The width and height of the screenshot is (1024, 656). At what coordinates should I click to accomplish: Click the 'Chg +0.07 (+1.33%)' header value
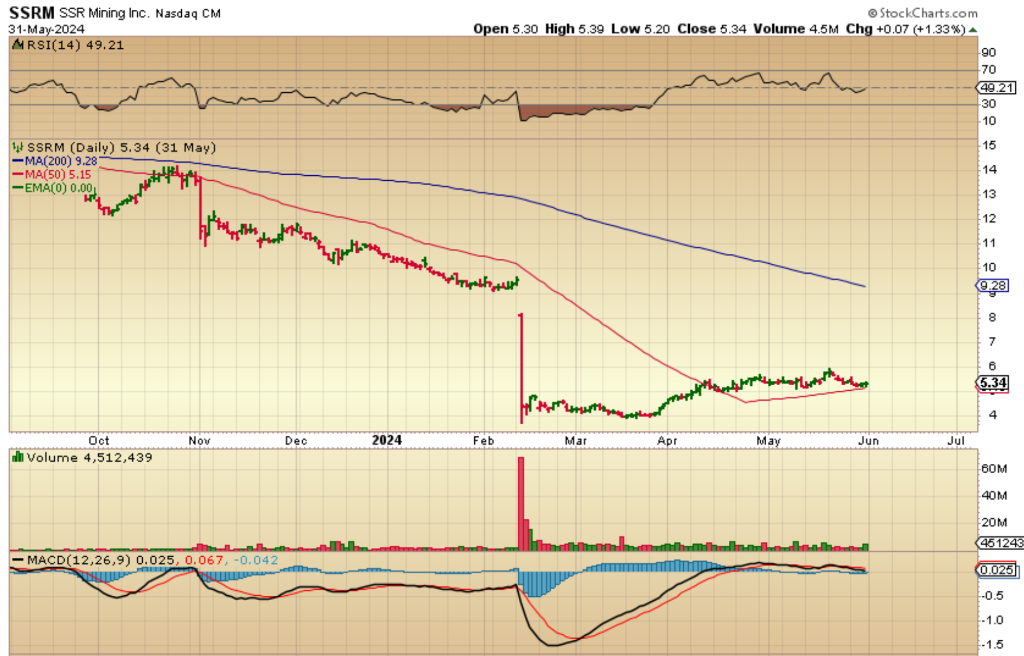pos(906,29)
